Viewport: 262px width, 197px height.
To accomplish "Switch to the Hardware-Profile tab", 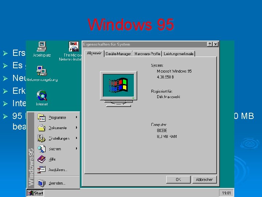I will (x=147, y=54).
